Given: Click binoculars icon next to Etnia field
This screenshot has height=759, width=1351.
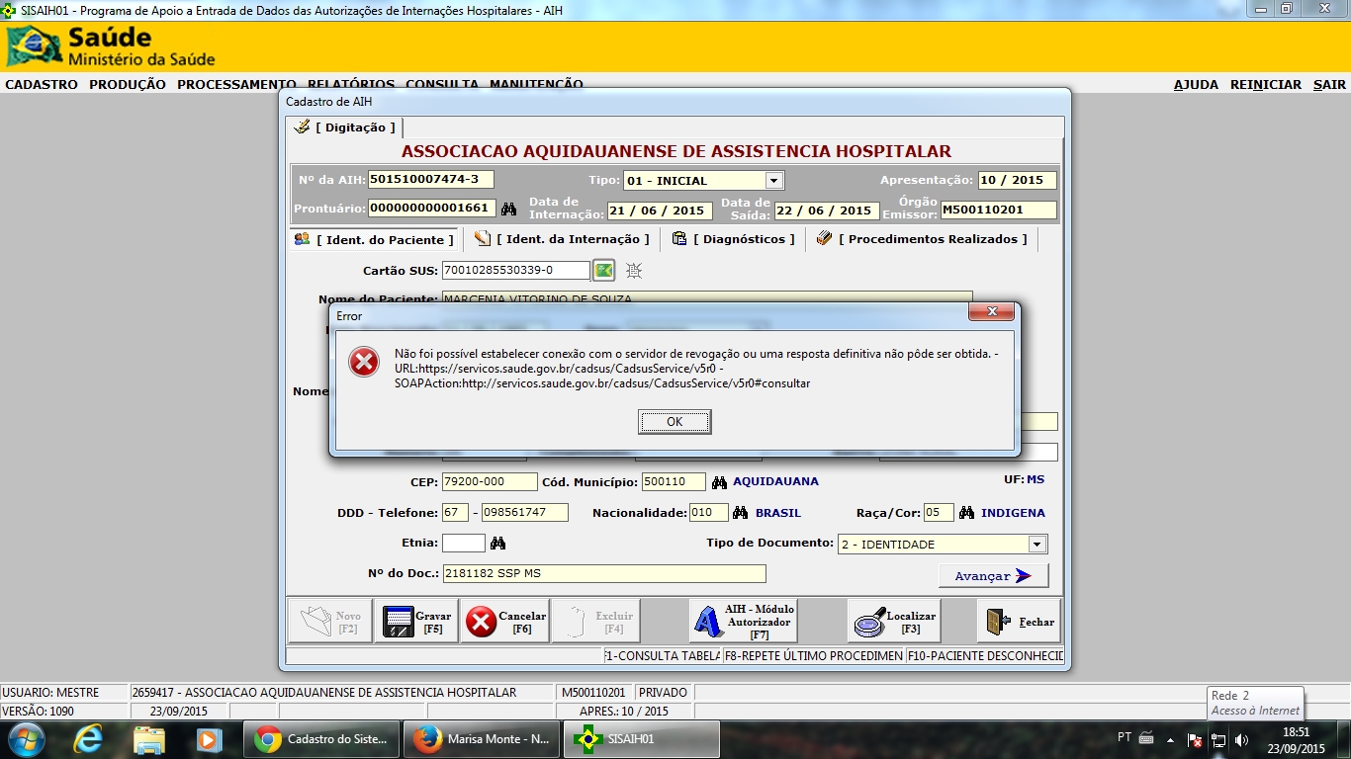Looking at the screenshot, I should 498,543.
